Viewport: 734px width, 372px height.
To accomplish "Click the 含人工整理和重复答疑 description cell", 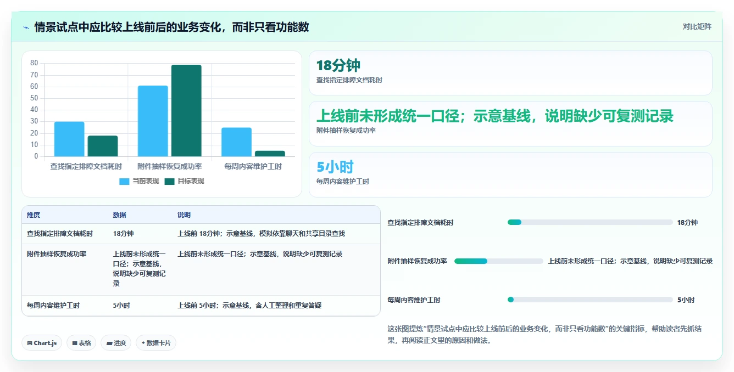I will click(249, 306).
